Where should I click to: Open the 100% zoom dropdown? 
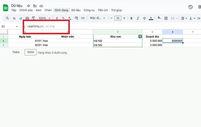pyautogui.click(x=44, y=18)
